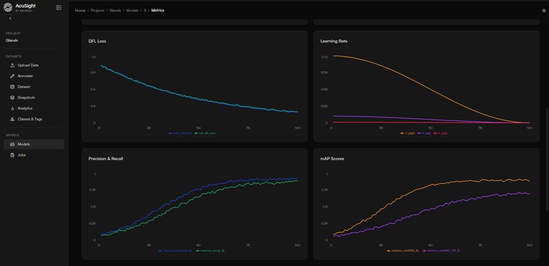Toggle metrics_precision_B_ series in legend
This screenshot has height=266, width=549.
tap(176, 251)
